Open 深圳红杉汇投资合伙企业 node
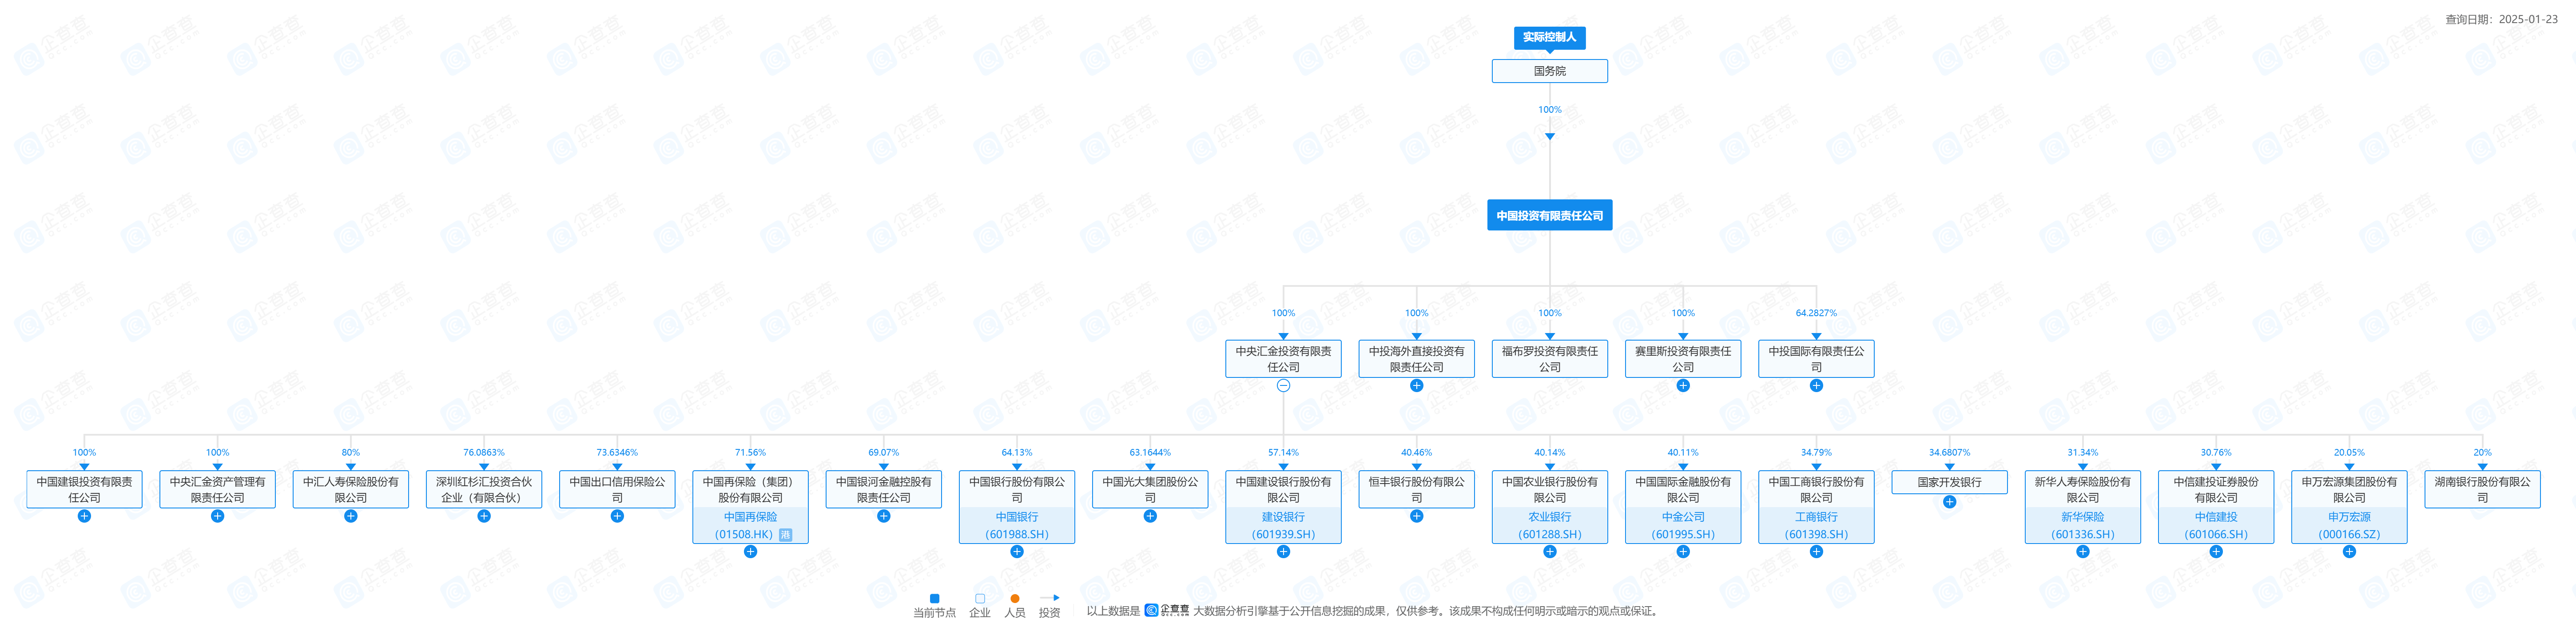Viewport: 2576px width, 627px height. (484, 489)
